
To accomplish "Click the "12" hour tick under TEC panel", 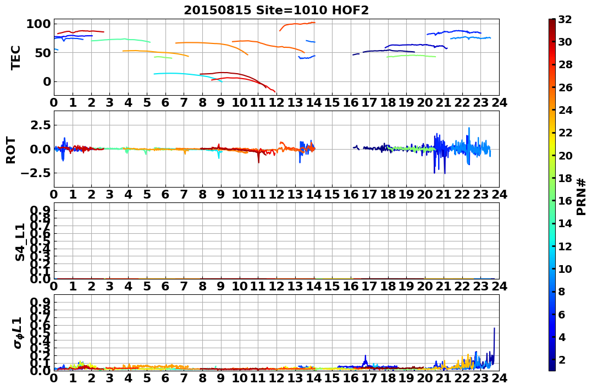I will tap(276, 103).
